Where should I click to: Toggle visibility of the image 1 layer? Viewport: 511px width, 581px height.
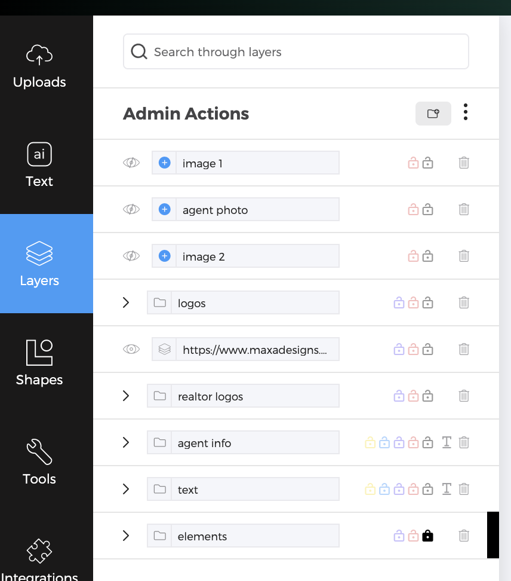coord(131,163)
